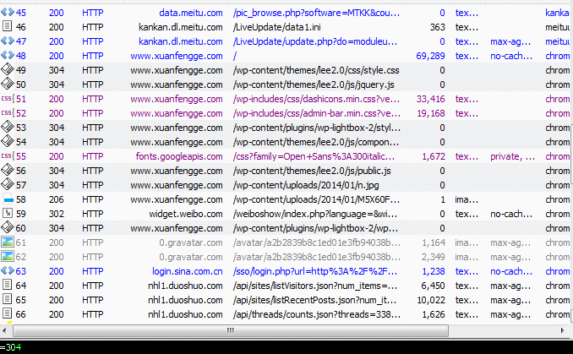
Task: Select host data.meitu.com in session 45
Action: [x=191, y=13]
